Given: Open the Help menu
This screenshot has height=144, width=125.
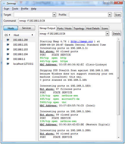Looking at the screenshot, I should [x=34, y=9].
